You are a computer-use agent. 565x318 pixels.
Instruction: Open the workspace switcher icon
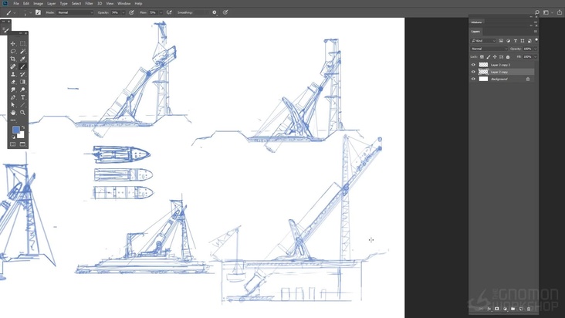546,12
